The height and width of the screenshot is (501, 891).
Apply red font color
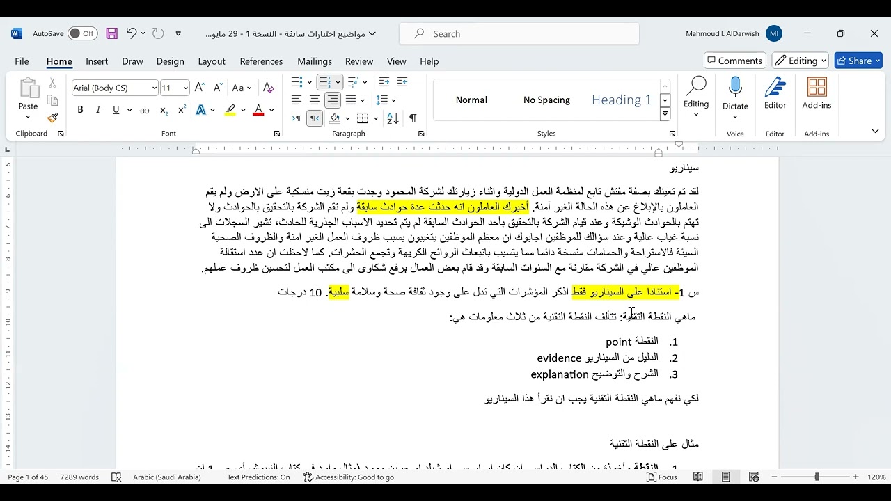pos(258,110)
